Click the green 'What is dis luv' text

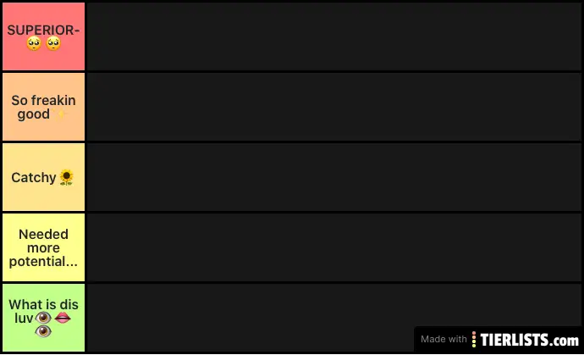click(x=43, y=311)
